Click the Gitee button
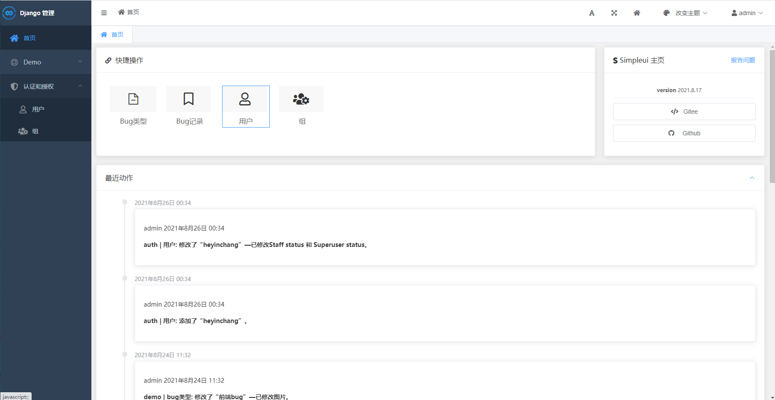Viewport: 775px width, 400px height. pos(684,111)
